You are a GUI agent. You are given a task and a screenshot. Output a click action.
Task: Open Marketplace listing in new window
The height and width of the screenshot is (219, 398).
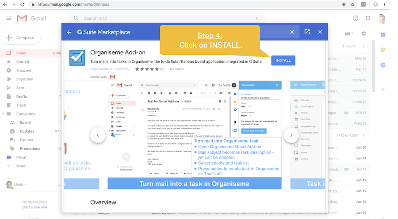[x=307, y=32]
